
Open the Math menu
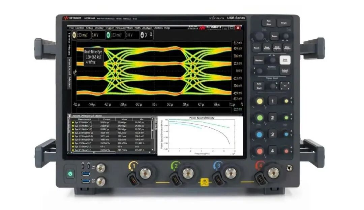pos(138,28)
